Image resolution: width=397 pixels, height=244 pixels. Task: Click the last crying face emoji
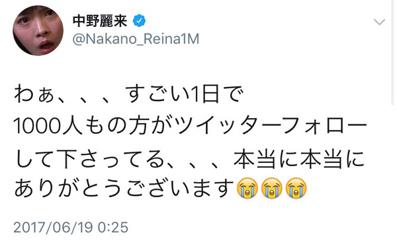(x=296, y=188)
